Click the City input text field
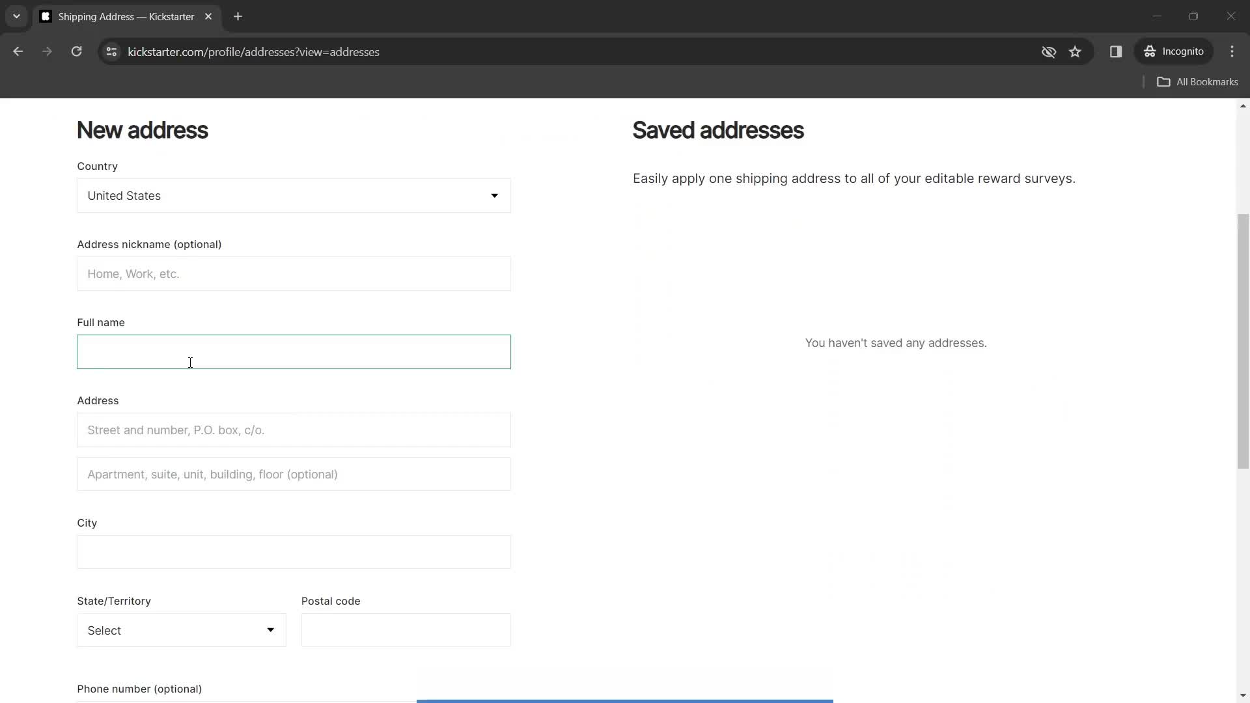1250x703 pixels. pos(294,552)
